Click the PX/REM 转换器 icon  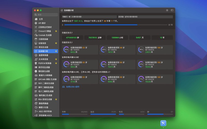(x=36, y=63)
